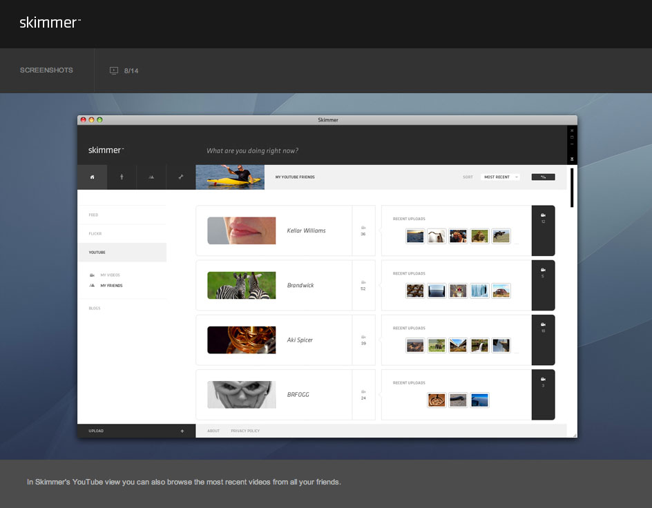Click the slideshow icon next to 8/14
Viewport: 652px width, 508px height.
tap(114, 70)
